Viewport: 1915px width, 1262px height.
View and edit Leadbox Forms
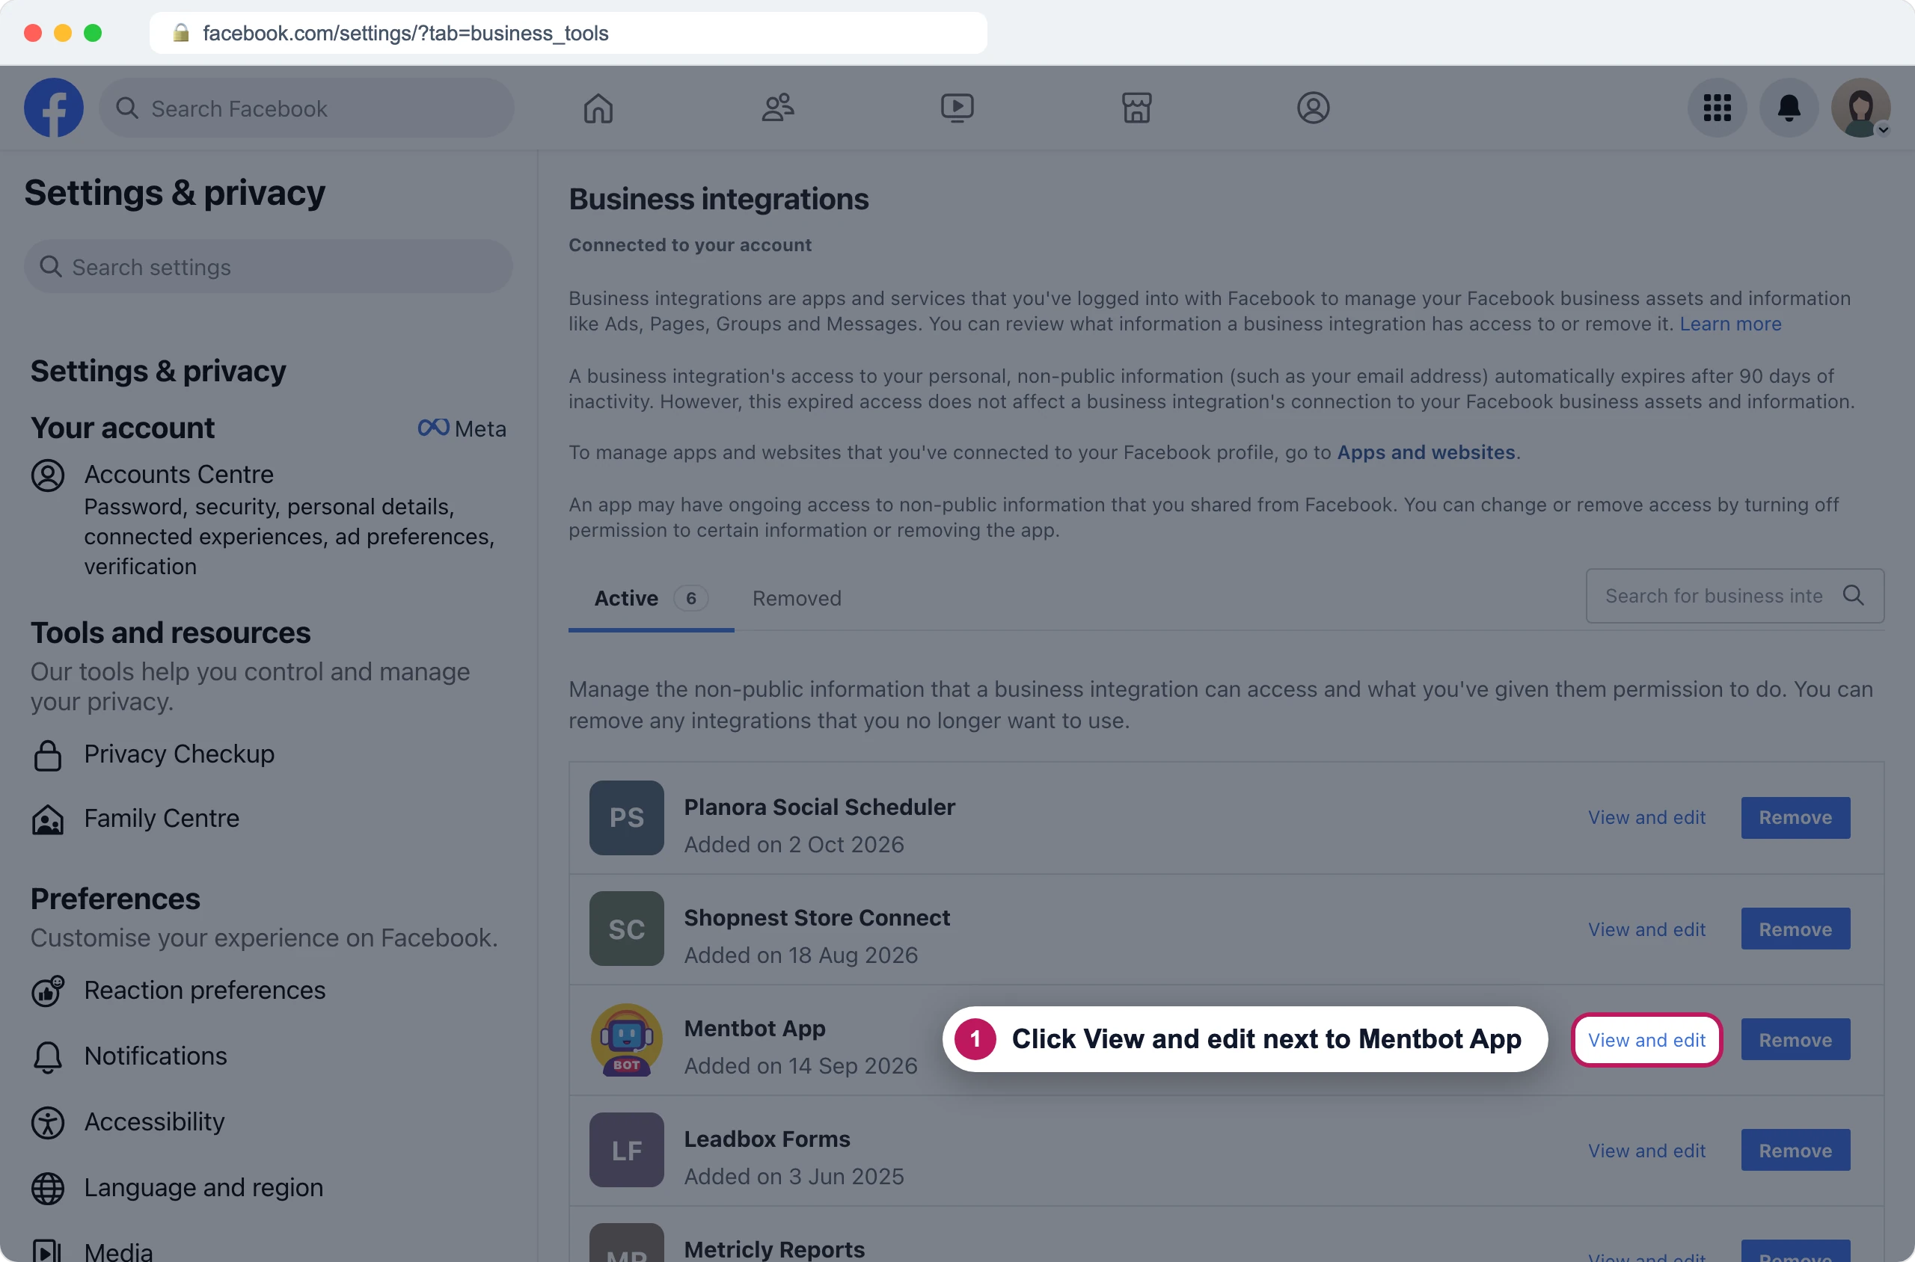point(1646,1151)
